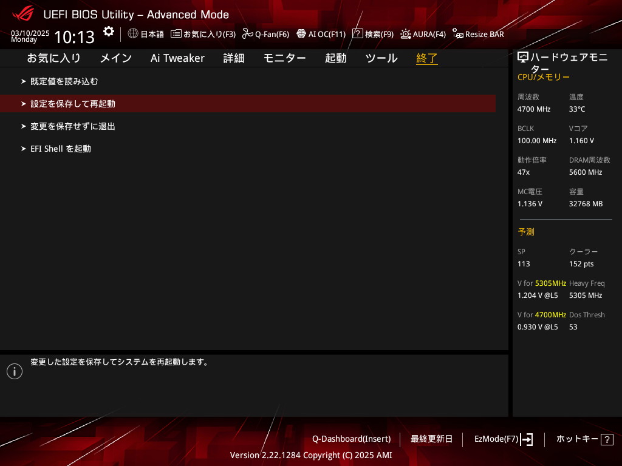Open 検索(F9) search question icon
The image size is (622, 466).
click(358, 34)
